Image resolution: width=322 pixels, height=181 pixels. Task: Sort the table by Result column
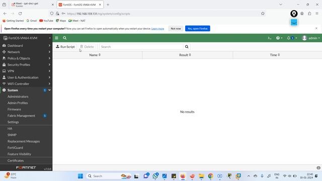pyautogui.click(x=185, y=55)
